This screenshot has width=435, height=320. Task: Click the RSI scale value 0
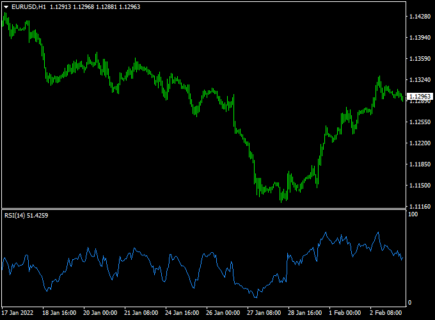coord(410,303)
